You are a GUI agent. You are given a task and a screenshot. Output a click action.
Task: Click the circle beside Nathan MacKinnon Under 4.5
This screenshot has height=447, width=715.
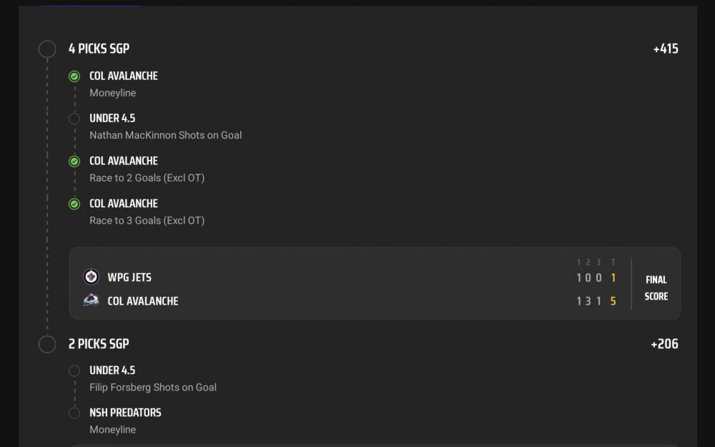point(74,119)
